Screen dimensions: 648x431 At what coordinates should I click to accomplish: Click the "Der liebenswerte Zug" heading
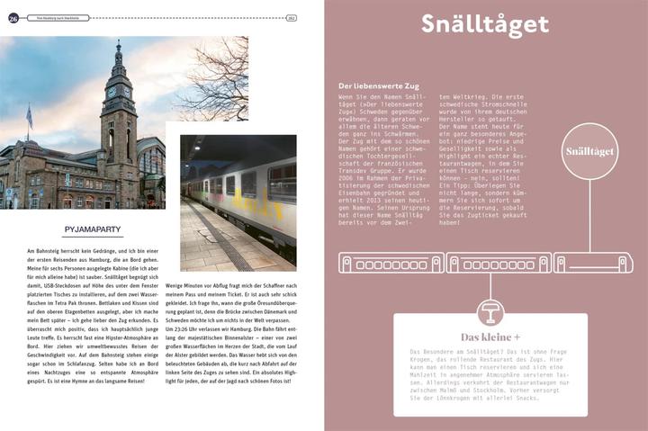coord(379,86)
